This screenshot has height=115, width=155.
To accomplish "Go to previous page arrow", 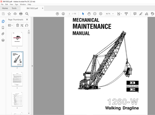I will pos(57,14).
